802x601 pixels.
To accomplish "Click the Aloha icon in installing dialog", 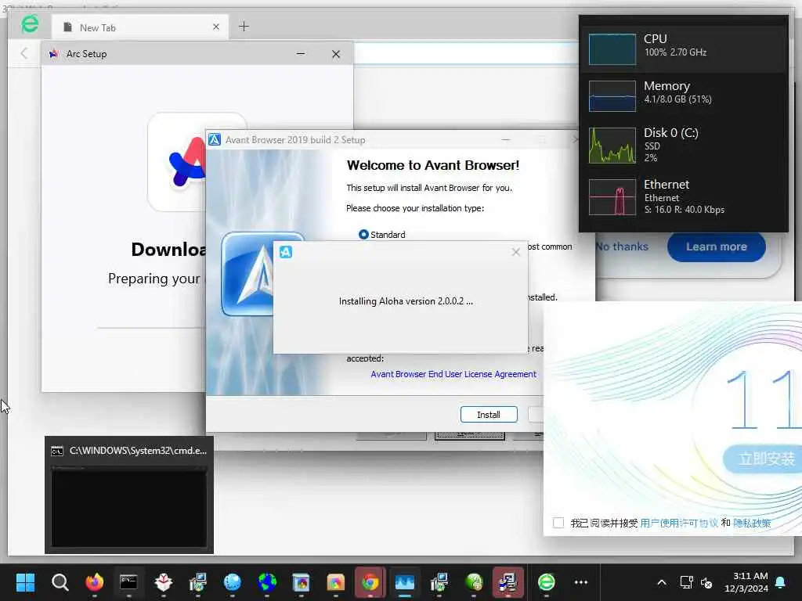I will point(286,252).
